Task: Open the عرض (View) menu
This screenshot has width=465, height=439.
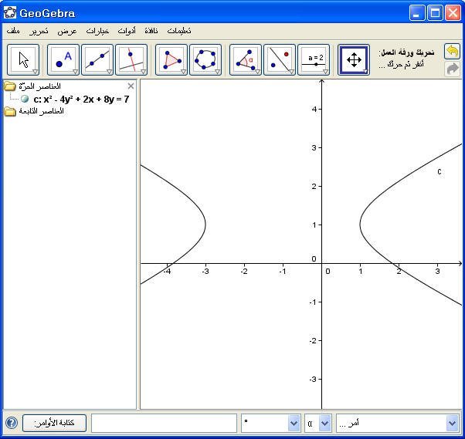Action: [67, 31]
